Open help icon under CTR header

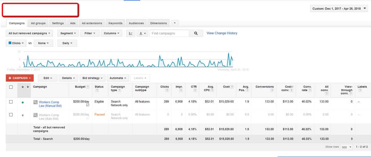[195, 91]
